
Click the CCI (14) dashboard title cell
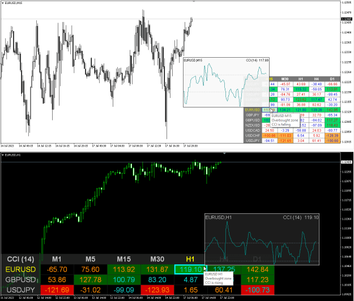tap(20, 259)
